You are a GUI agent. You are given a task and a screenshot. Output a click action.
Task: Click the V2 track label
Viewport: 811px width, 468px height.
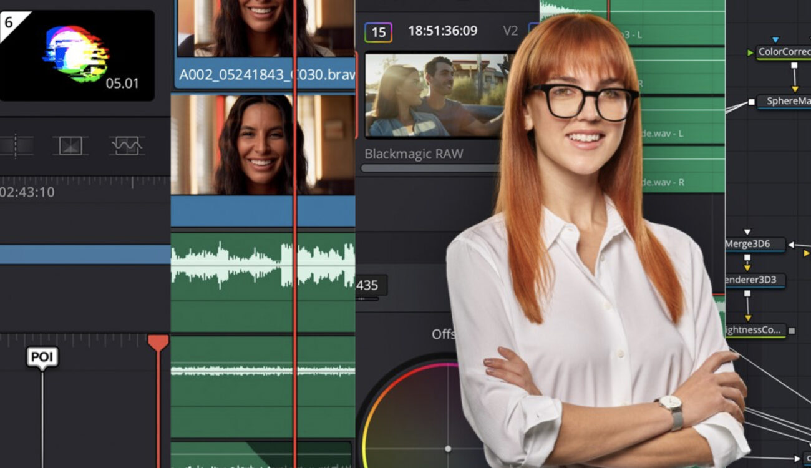(x=510, y=31)
